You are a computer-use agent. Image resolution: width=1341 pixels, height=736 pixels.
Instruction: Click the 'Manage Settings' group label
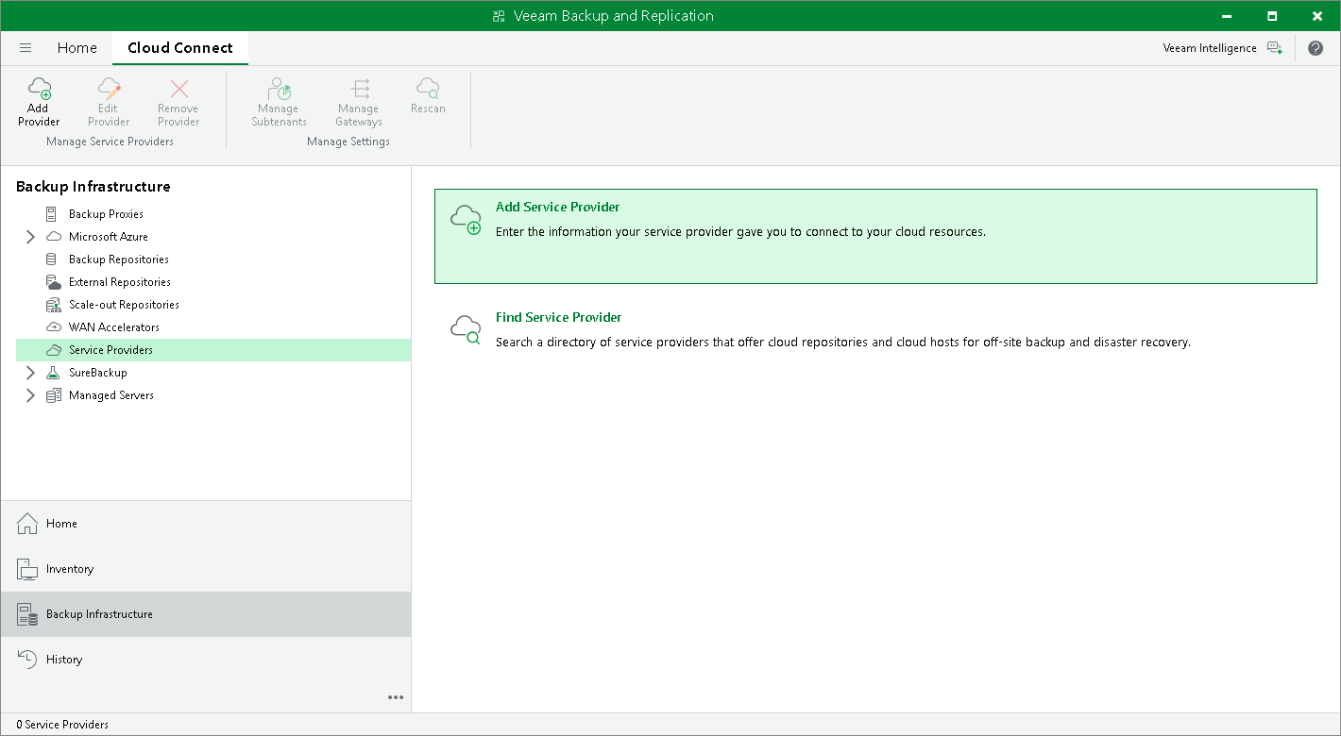pyautogui.click(x=348, y=142)
